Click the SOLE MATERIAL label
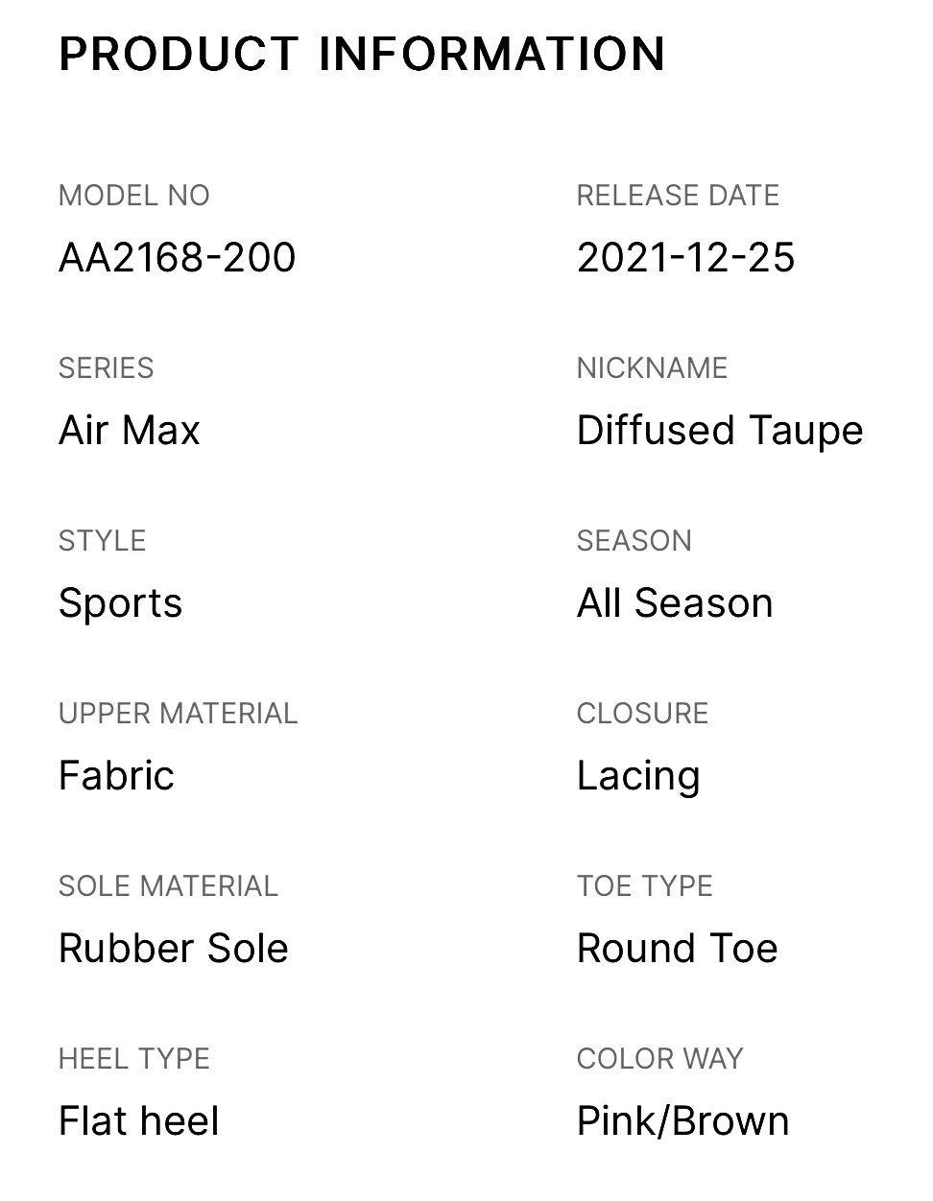This screenshot has height=1201, width=933. (168, 886)
